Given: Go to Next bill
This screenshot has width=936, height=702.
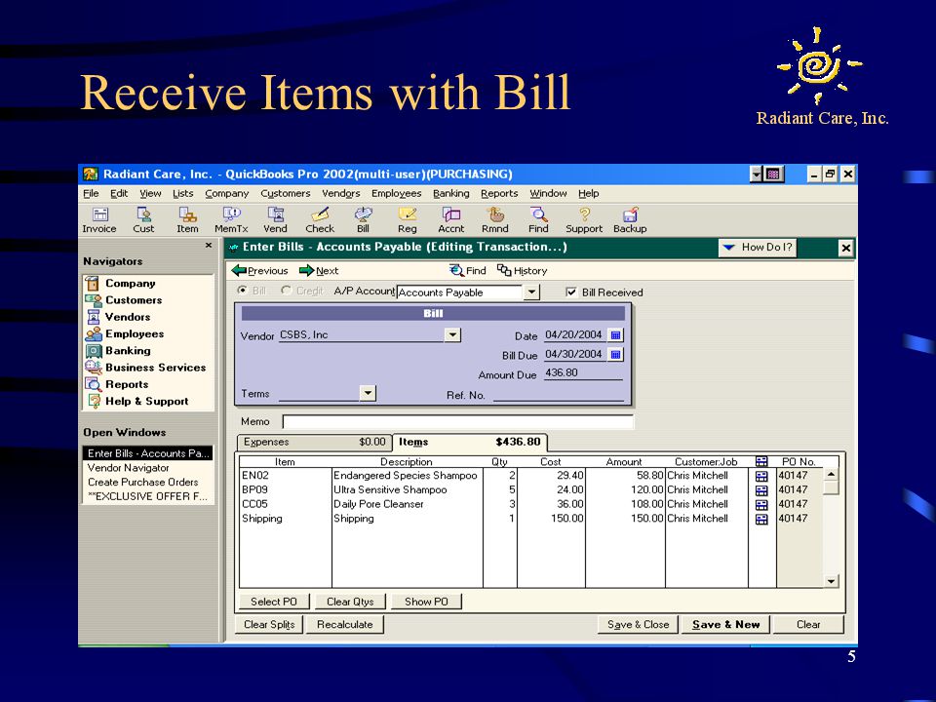Looking at the screenshot, I should (319, 270).
